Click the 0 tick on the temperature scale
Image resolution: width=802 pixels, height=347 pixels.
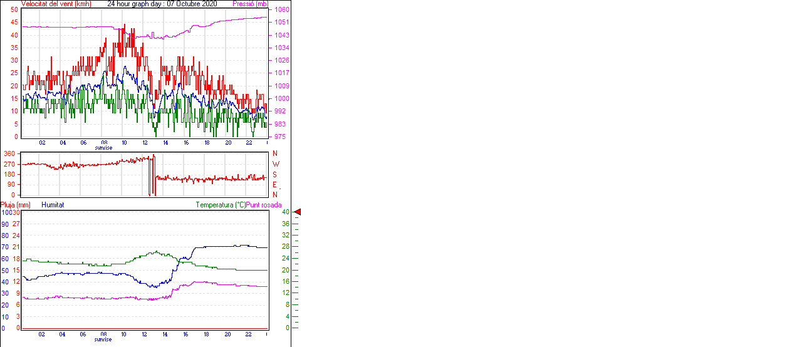(288, 328)
